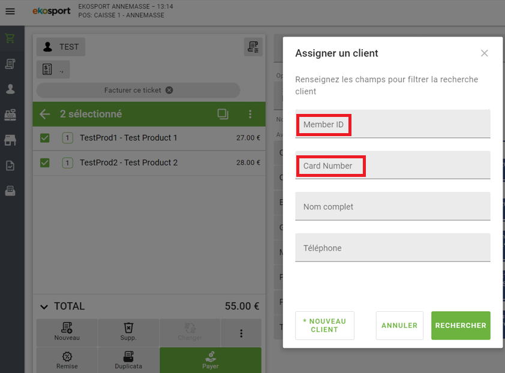This screenshot has width=505, height=373.
Task: Click the select-all copy icon in green bar
Action: point(223,114)
